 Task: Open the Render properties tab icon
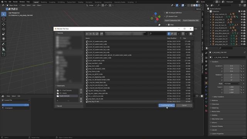tap(206, 58)
